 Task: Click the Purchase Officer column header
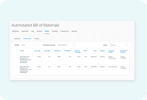coord(111,51)
